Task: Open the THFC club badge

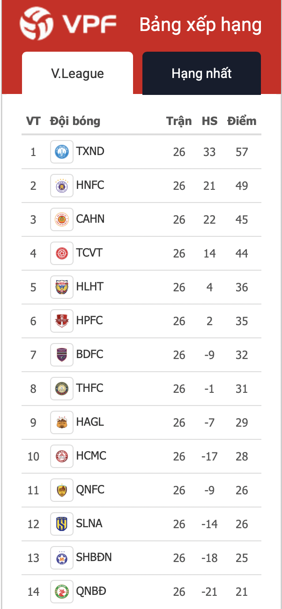Action: [x=62, y=389]
